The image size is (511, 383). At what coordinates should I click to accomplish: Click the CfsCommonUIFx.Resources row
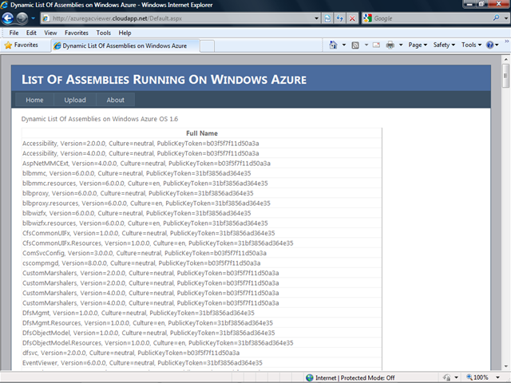point(202,243)
